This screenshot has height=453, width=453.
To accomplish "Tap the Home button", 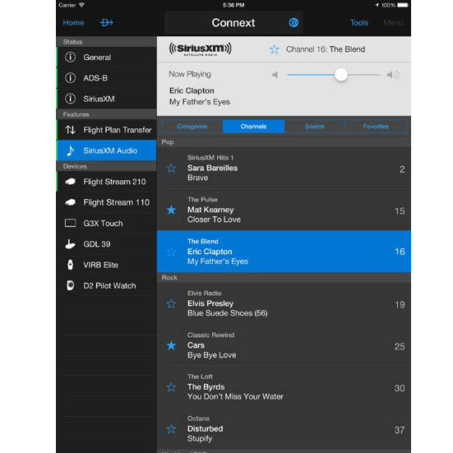I will pyautogui.click(x=73, y=22).
